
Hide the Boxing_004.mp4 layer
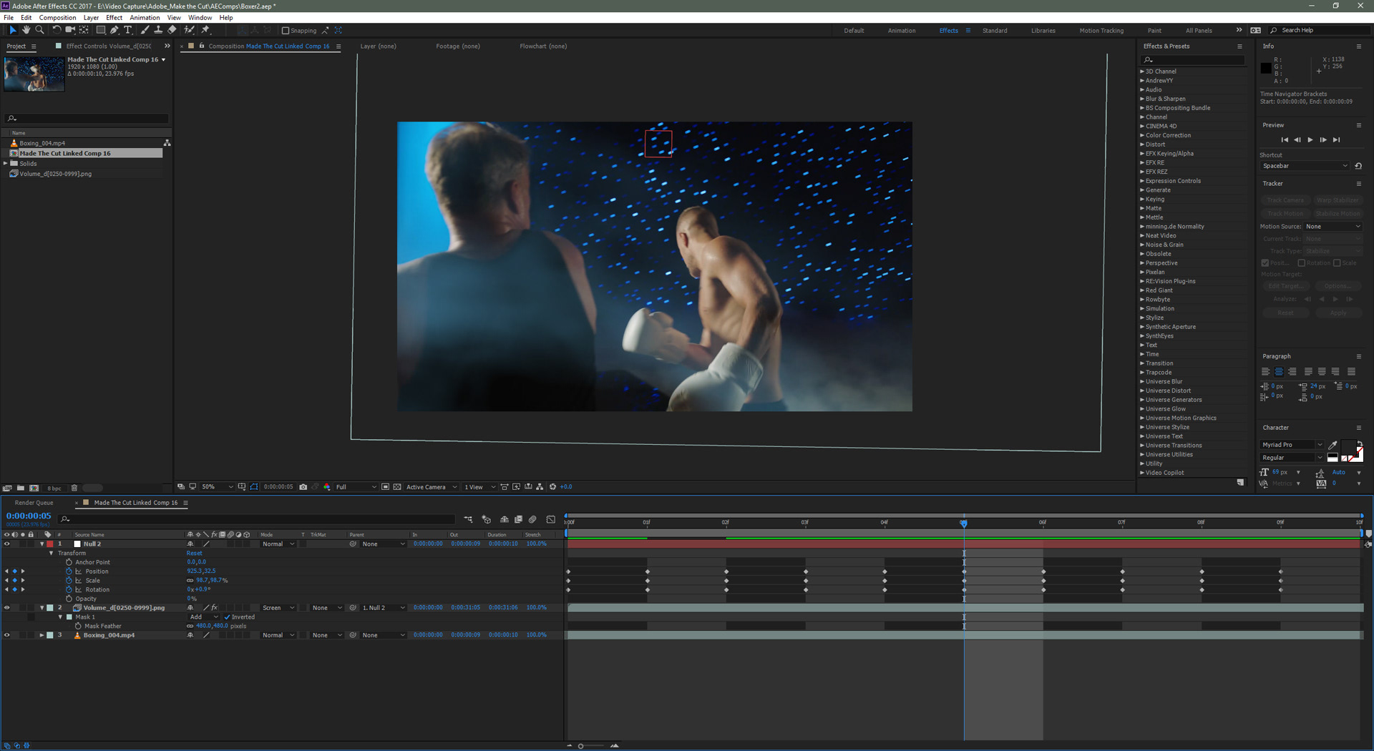[7, 635]
